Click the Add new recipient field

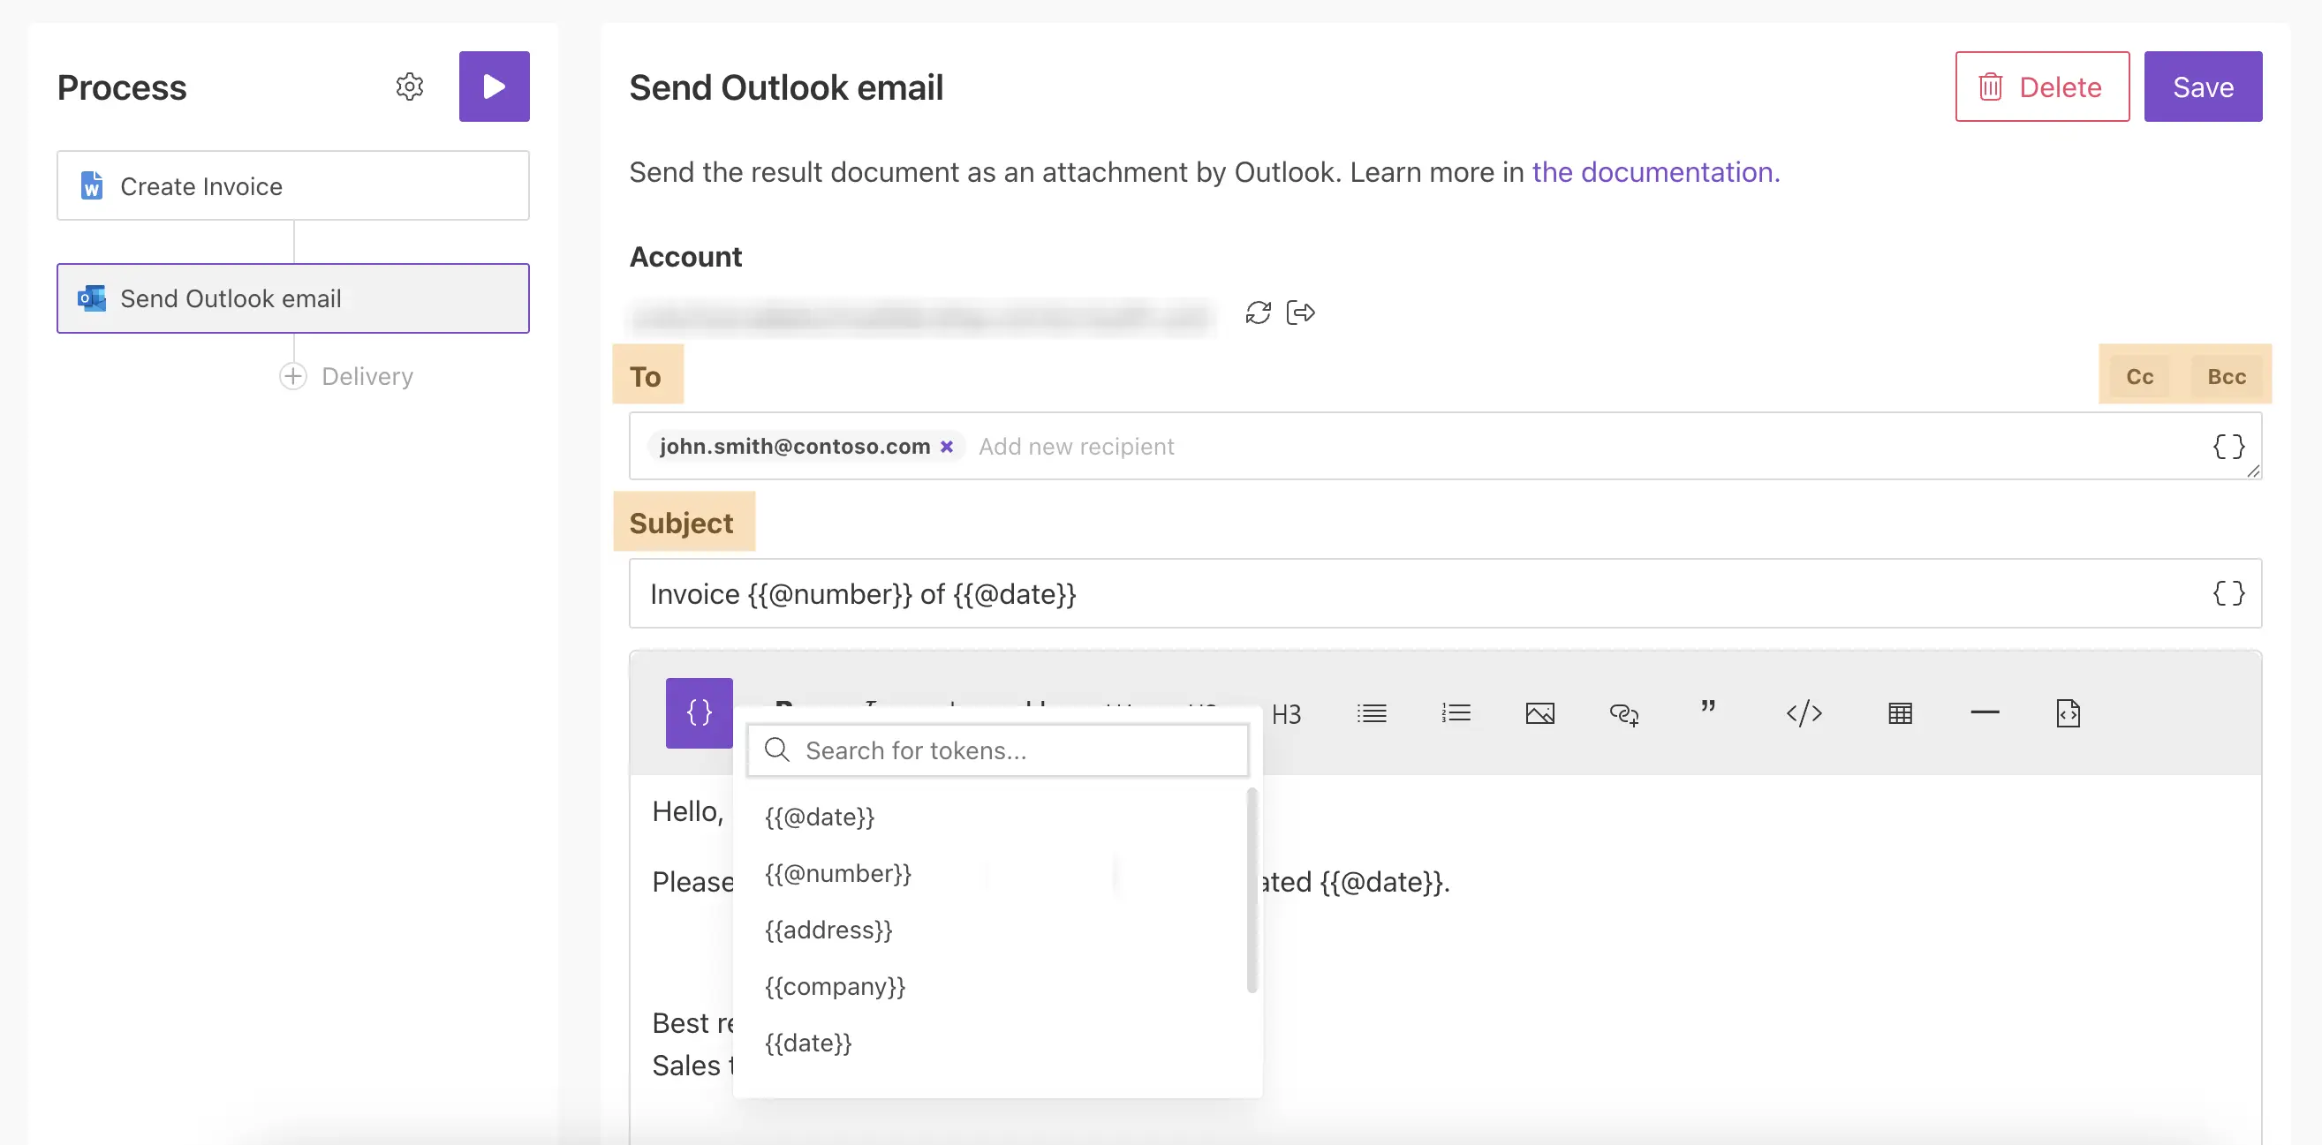click(1076, 447)
